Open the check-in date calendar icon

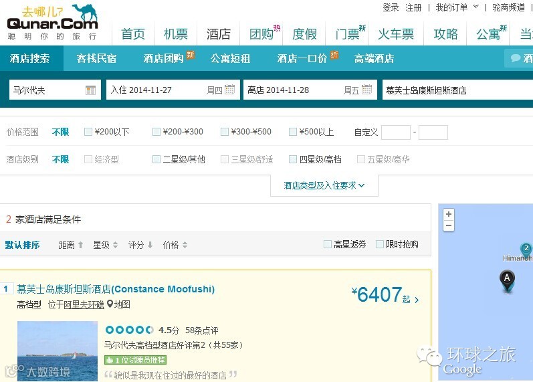pyautogui.click(x=230, y=90)
